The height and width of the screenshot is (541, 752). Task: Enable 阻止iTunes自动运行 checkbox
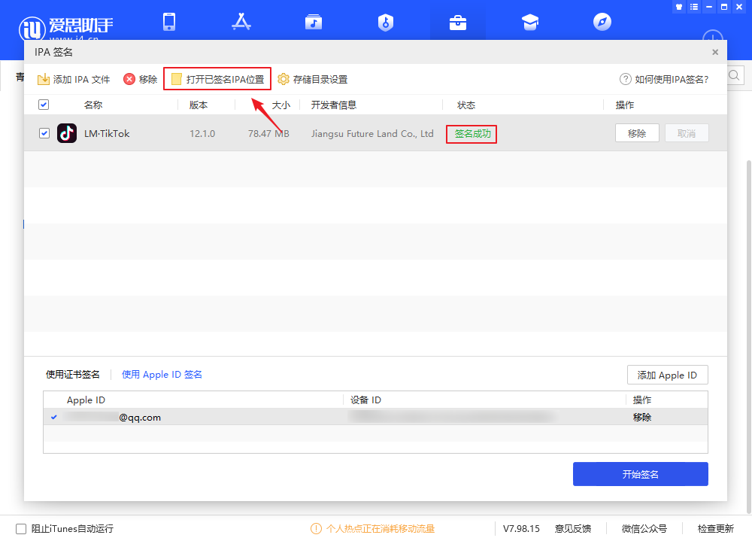(21, 528)
